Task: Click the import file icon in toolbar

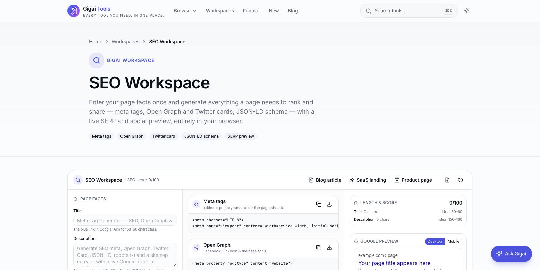Action: tap(447, 180)
